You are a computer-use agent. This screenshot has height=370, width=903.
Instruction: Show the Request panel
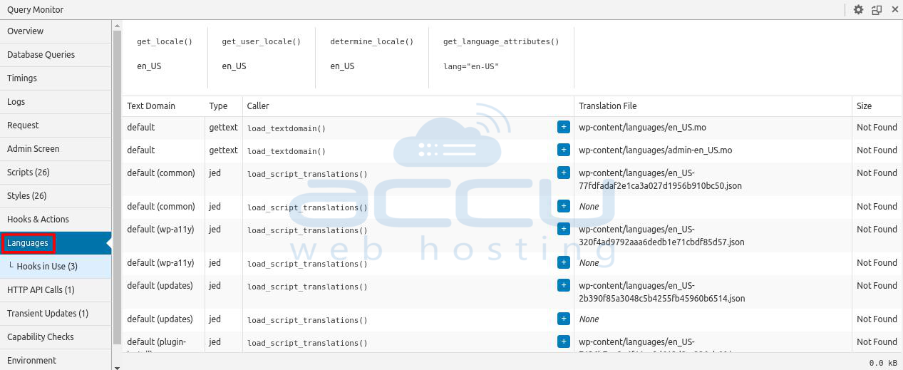(56, 125)
